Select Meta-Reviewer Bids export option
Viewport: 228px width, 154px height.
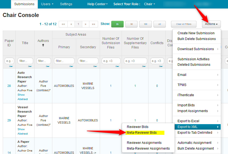coord(142,133)
